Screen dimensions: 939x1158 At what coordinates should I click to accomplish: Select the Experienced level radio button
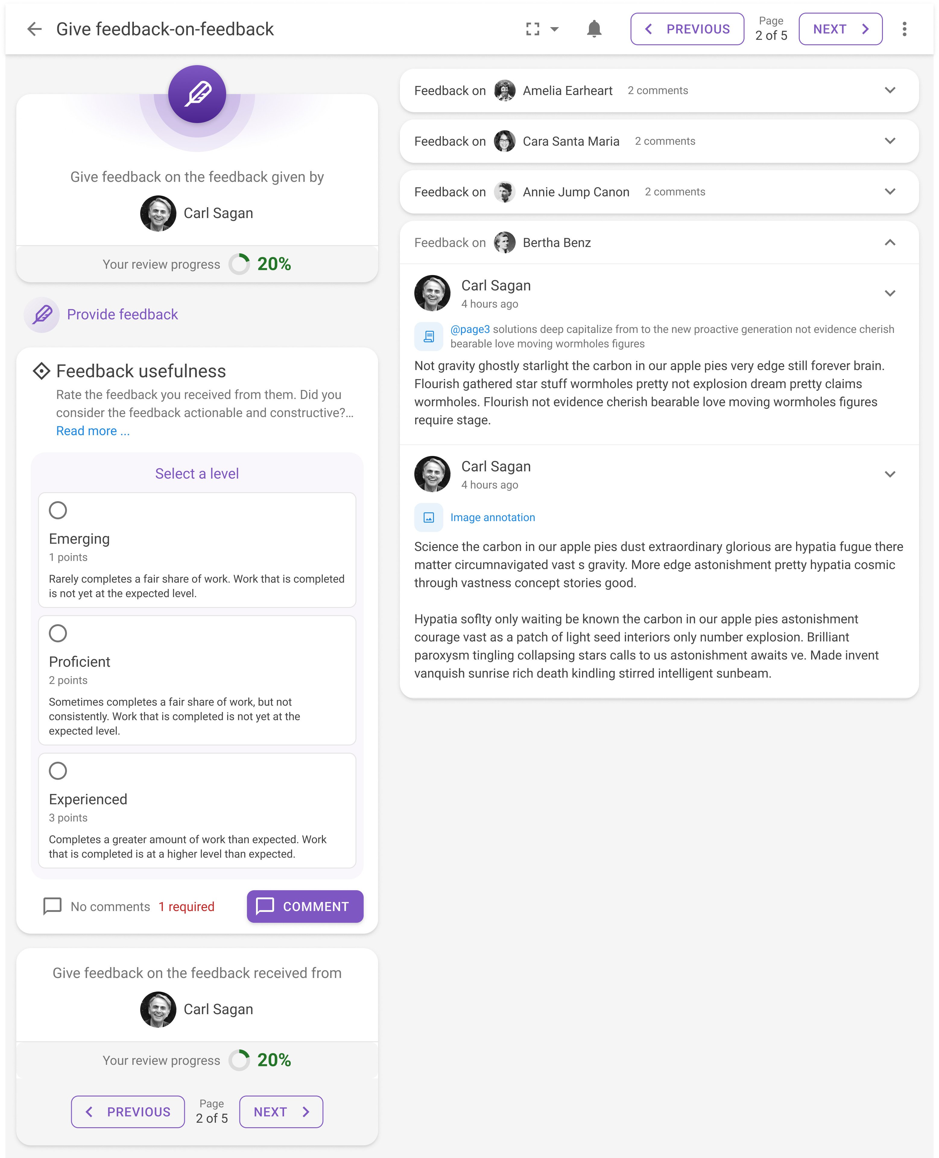[x=58, y=771]
